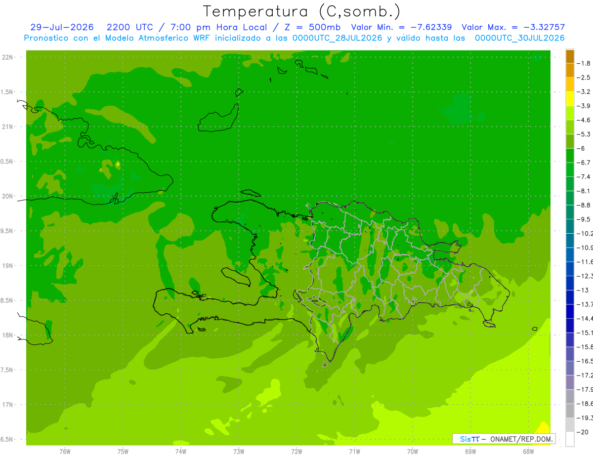Click the '22N' latitude axis label
This screenshot has height=458, width=593.
click(7, 57)
